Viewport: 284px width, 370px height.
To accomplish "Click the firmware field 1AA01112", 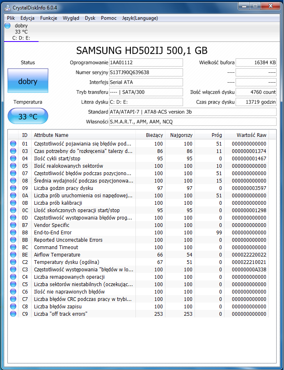I will (146, 62).
